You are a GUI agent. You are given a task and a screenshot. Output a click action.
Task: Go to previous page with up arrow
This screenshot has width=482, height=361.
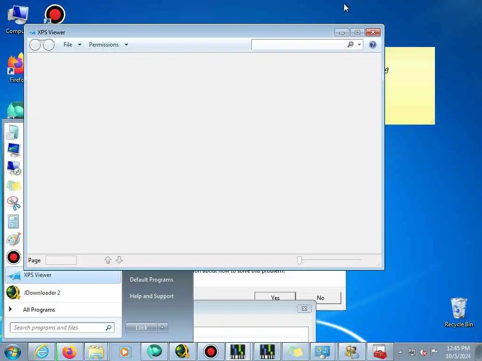pyautogui.click(x=108, y=260)
